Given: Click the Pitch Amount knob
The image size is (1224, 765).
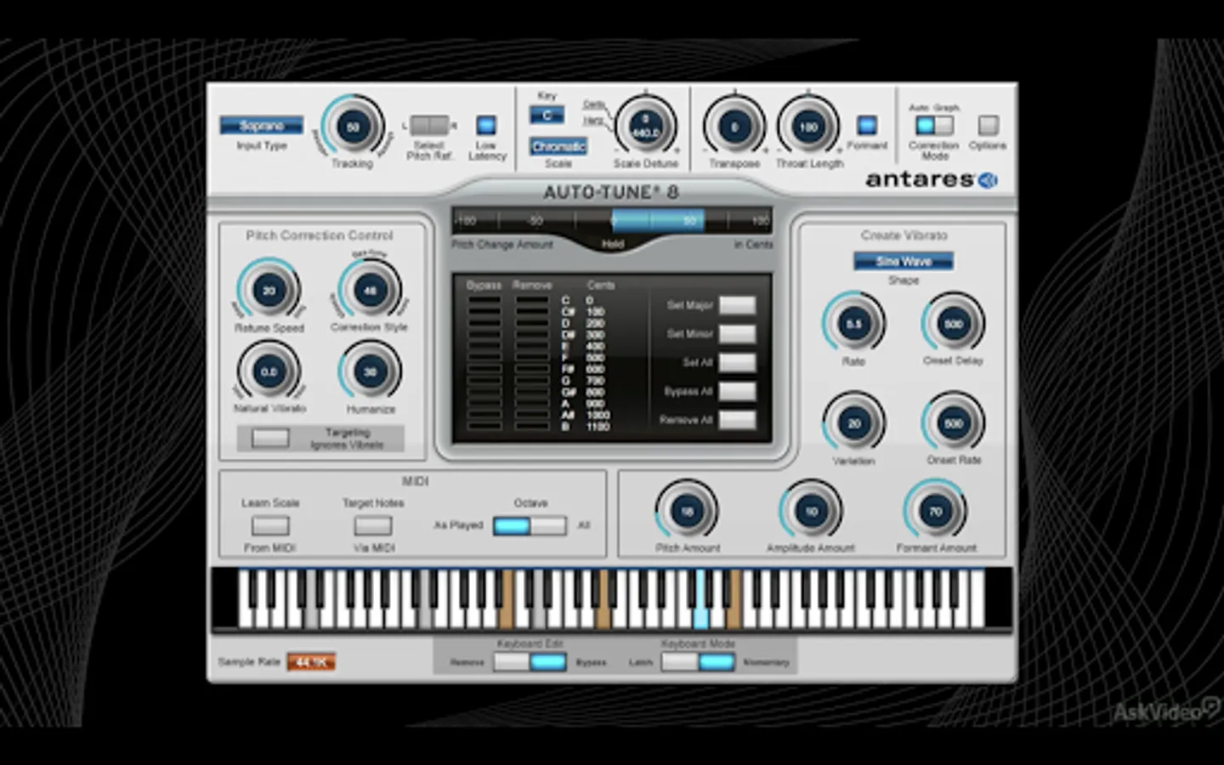Looking at the screenshot, I should click(x=687, y=512).
